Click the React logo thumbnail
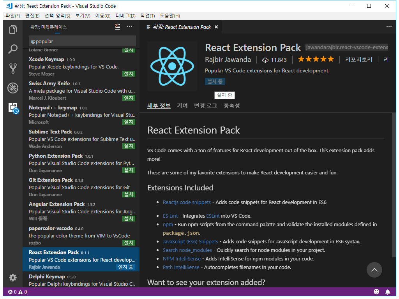Screen dimensions: 399x299 [172, 66]
